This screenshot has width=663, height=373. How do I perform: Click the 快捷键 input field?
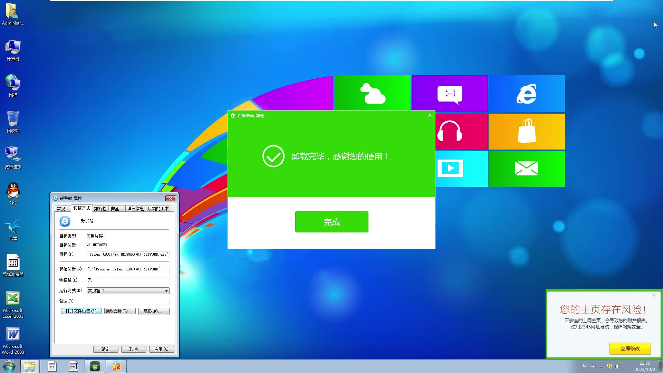point(128,280)
